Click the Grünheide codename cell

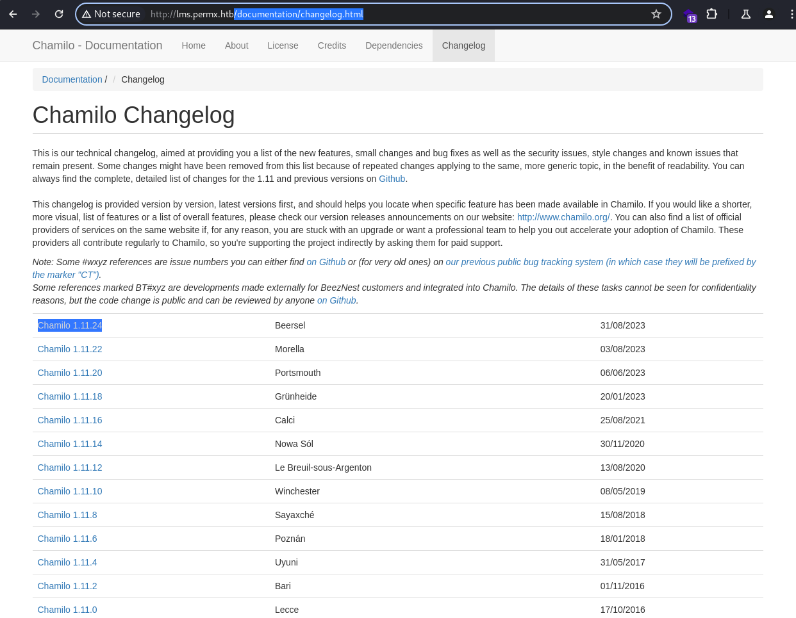[296, 396]
